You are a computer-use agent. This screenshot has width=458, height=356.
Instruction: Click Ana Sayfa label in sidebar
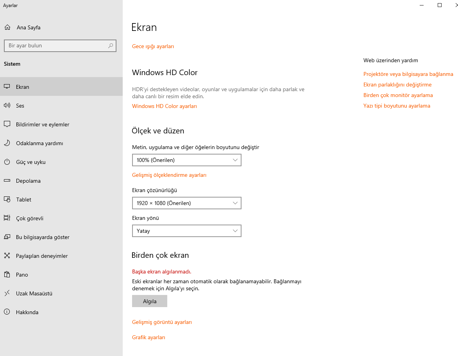(29, 27)
